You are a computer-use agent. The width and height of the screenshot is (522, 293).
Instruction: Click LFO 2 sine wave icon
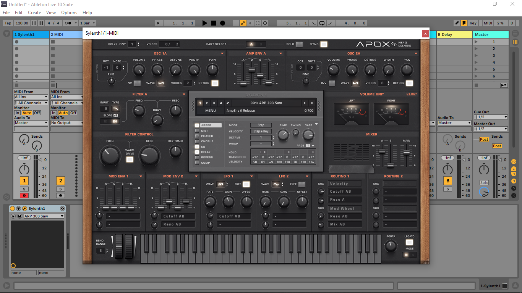pos(276,184)
